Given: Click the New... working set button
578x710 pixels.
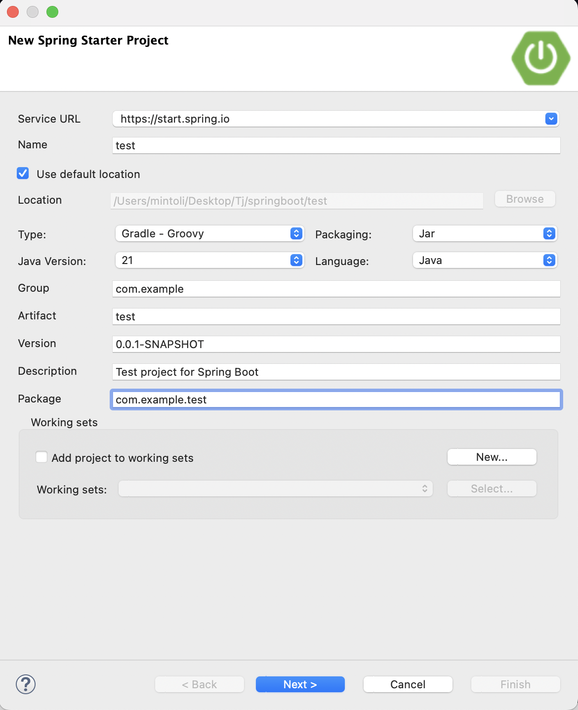Looking at the screenshot, I should point(492,457).
